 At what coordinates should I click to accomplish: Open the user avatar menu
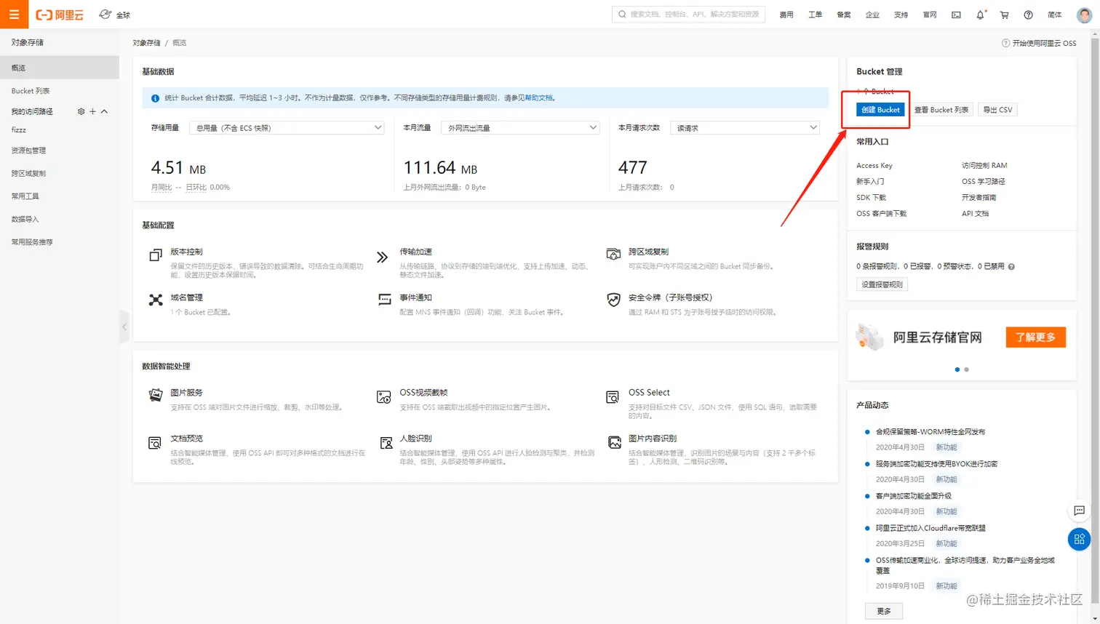[1084, 15]
